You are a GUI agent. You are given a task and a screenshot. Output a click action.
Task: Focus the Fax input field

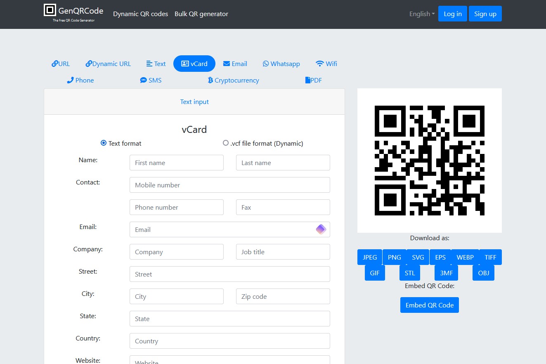coord(283,207)
